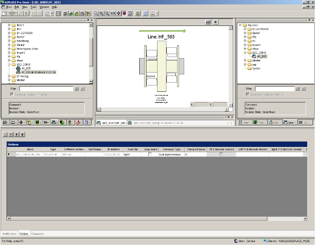Click the left panel filter input field

click(x=46, y=89)
